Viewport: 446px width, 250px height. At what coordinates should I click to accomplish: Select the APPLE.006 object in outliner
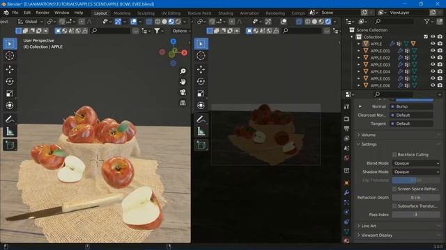click(x=380, y=85)
